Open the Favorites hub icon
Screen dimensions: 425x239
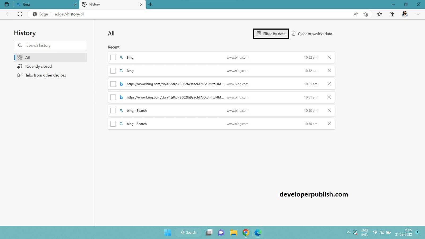tap(379, 14)
